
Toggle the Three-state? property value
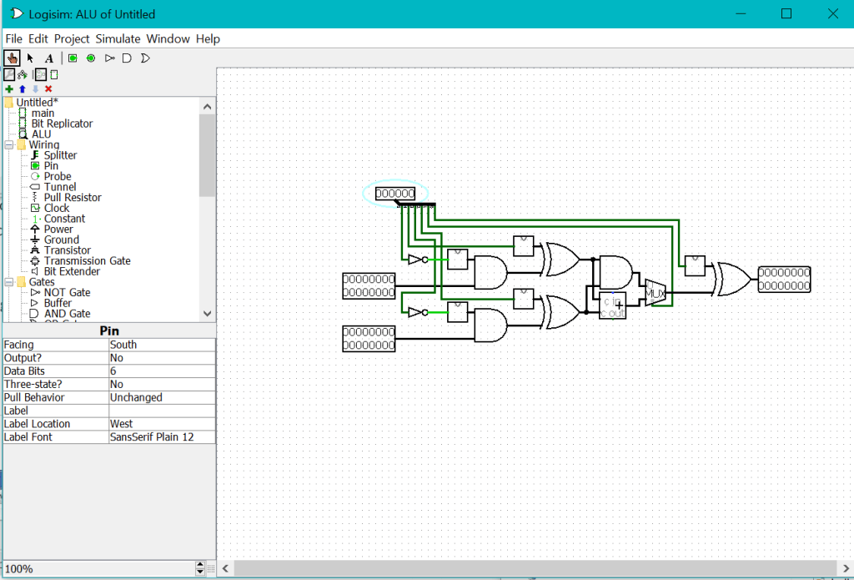[162, 384]
